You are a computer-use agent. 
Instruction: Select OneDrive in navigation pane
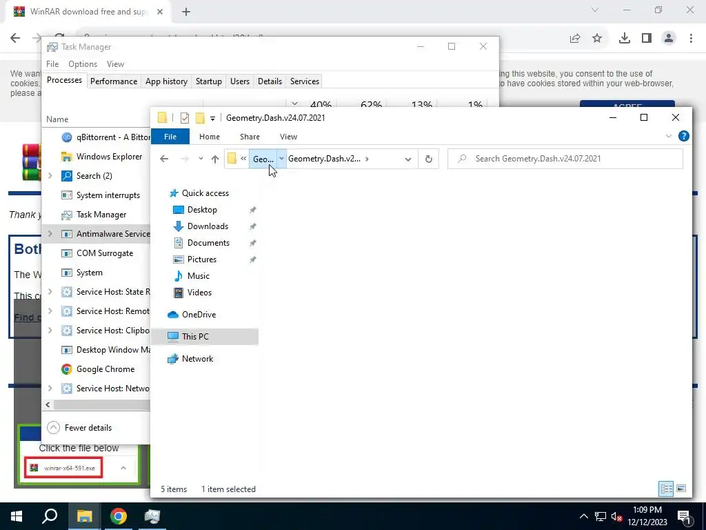199,315
